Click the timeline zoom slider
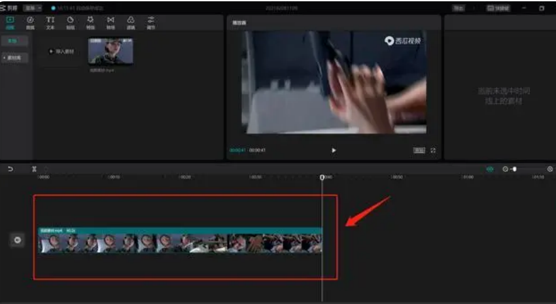This screenshot has width=556, height=304. pyautogui.click(x=523, y=169)
